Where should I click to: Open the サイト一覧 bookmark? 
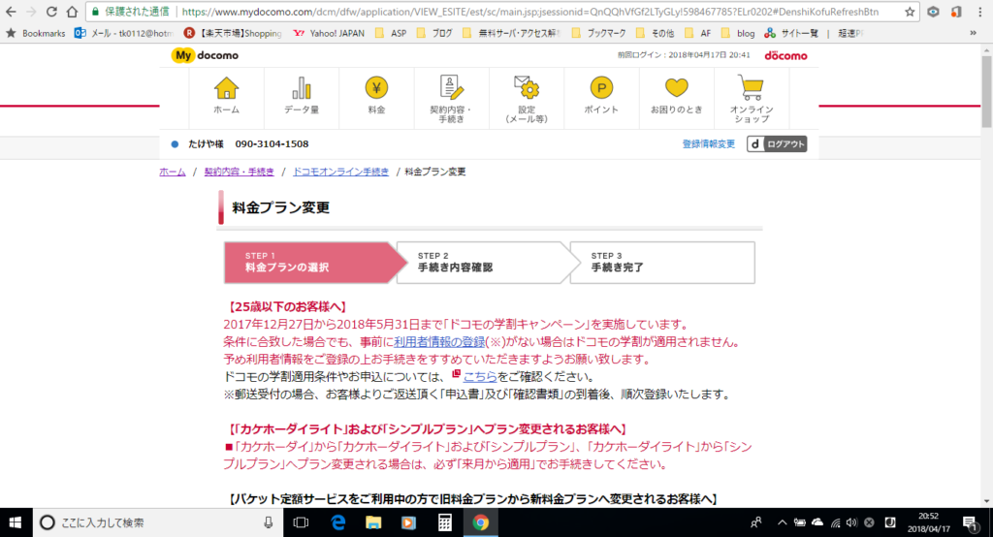pos(791,33)
